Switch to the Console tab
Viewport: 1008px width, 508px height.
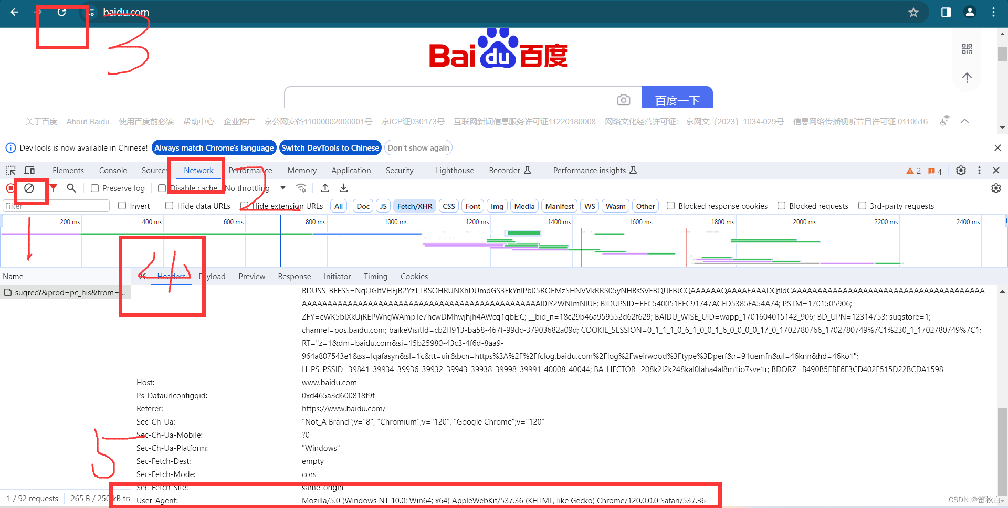pos(113,171)
